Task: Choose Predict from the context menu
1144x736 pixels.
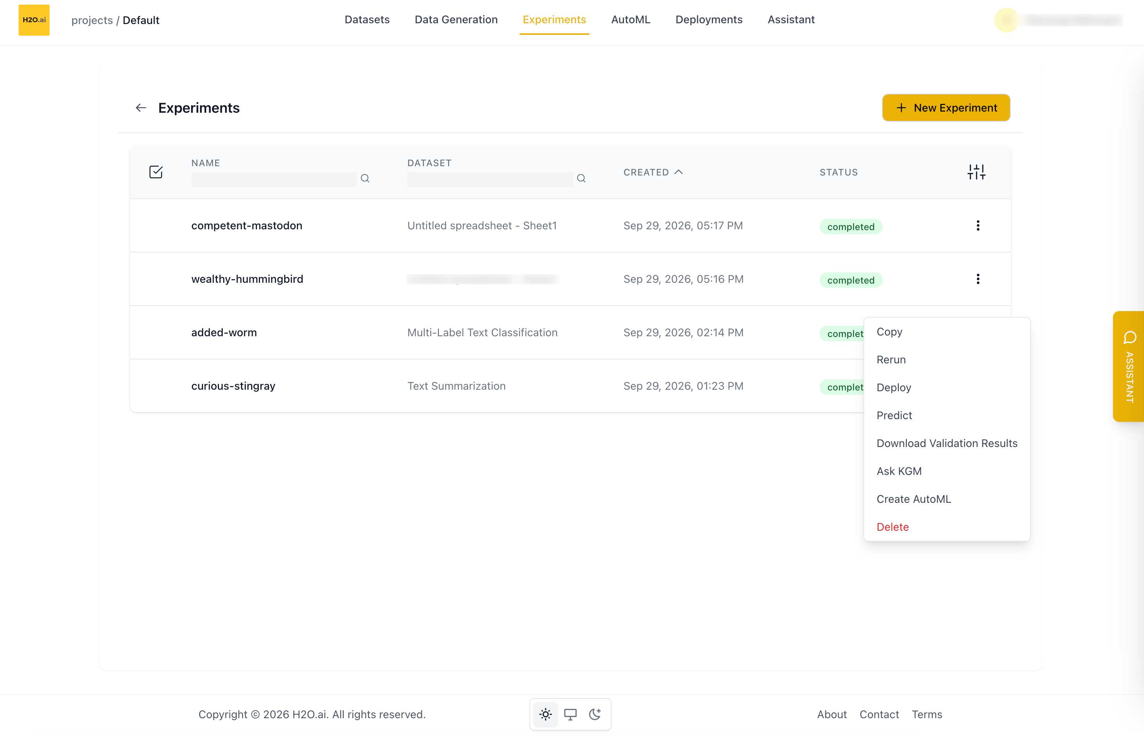Action: tap(947, 415)
